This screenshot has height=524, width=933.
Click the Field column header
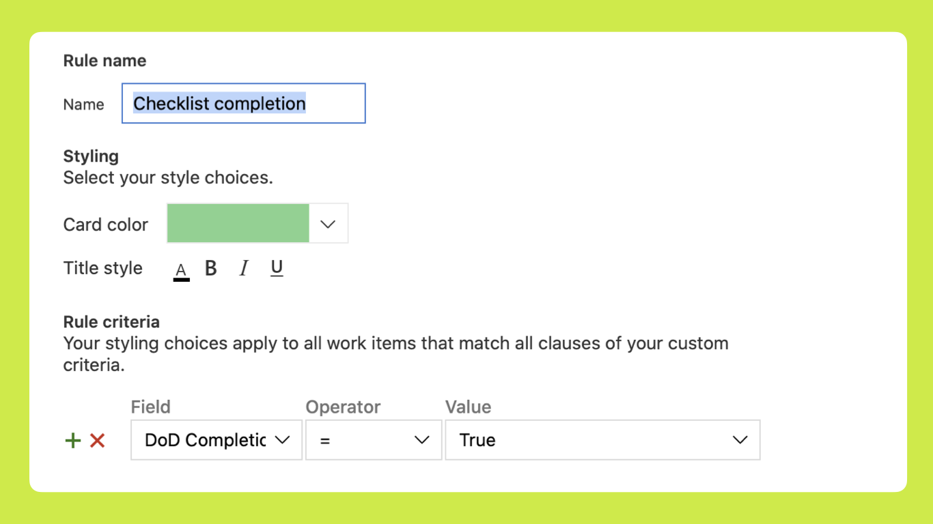point(150,407)
